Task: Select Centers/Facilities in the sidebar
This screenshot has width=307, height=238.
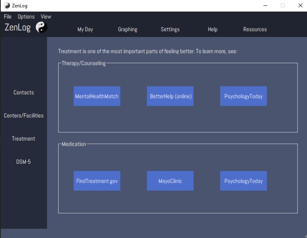Action: [x=23, y=115]
